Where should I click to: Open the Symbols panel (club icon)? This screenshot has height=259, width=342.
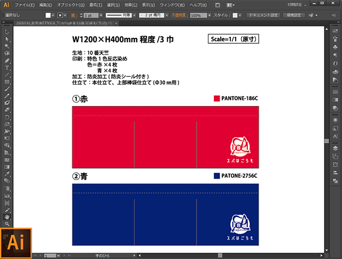(x=335, y=47)
